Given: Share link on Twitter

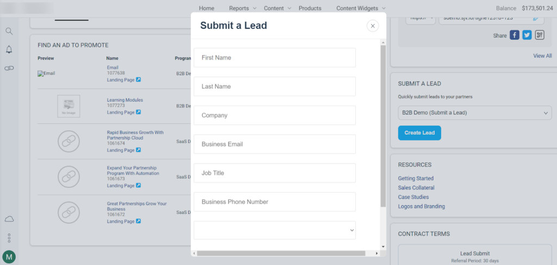Looking at the screenshot, I should pyautogui.click(x=527, y=35).
